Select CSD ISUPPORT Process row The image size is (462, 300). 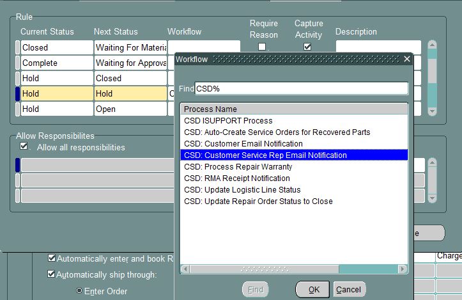[294, 121]
